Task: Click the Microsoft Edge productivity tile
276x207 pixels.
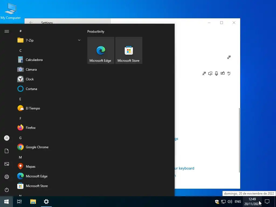Action: pyautogui.click(x=101, y=50)
